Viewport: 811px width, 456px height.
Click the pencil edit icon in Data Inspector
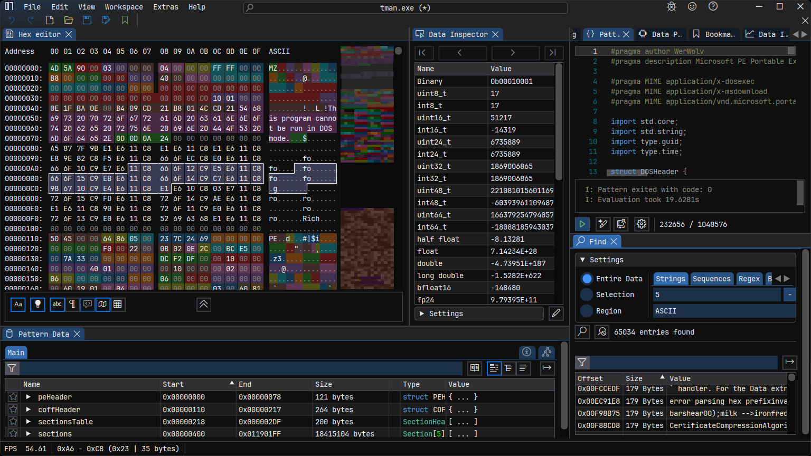555,313
